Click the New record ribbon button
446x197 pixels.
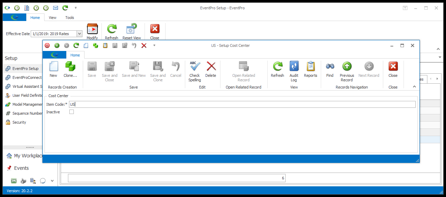(x=53, y=69)
